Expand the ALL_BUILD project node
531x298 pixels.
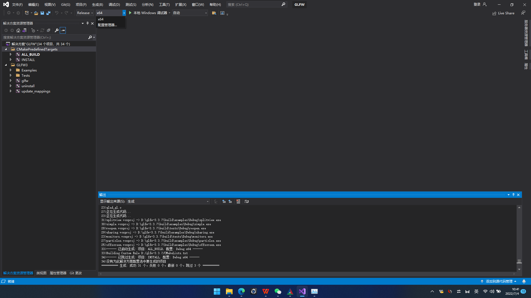click(x=11, y=54)
